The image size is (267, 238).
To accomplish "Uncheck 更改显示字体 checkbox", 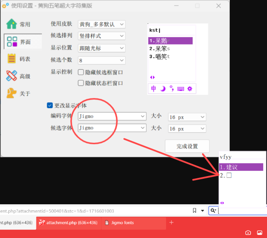I will (x=50, y=105).
